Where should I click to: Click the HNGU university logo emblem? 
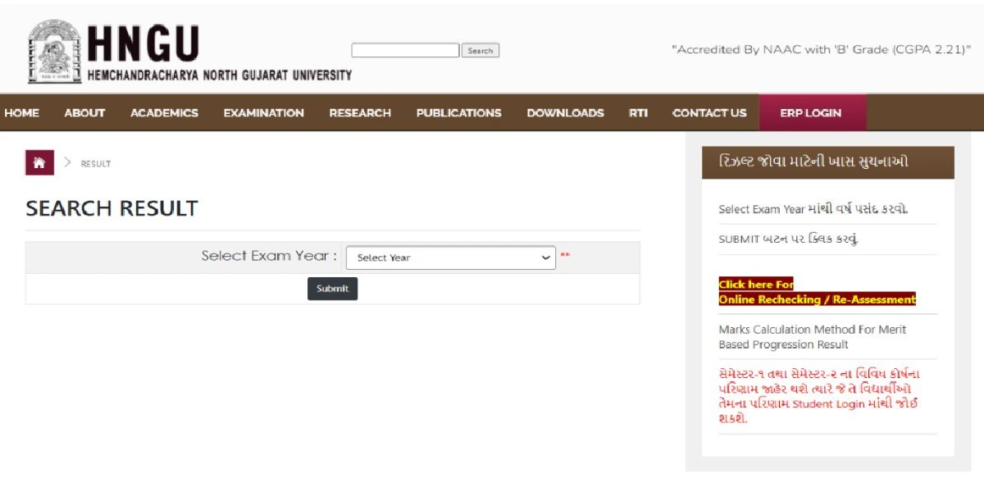[x=54, y=52]
